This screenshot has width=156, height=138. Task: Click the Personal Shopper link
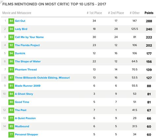(x=26, y=134)
